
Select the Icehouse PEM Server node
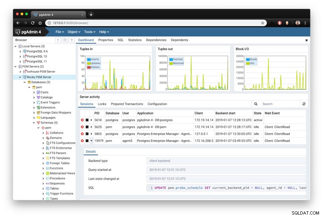41,72
